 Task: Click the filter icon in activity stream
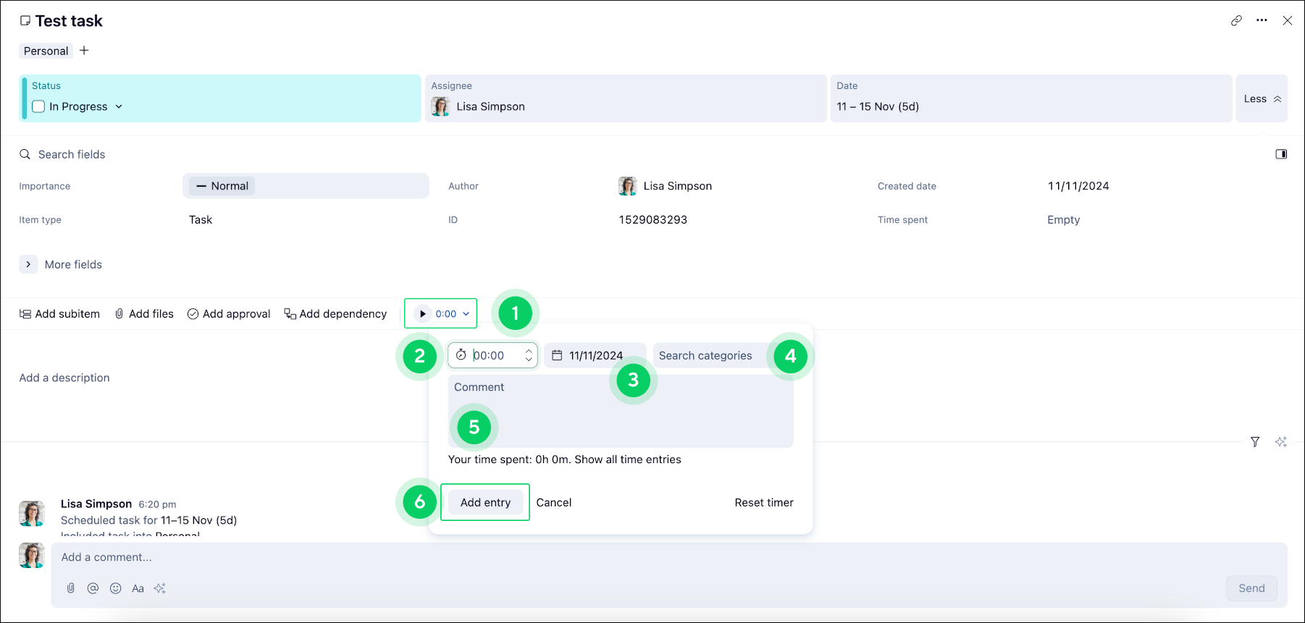click(1255, 442)
